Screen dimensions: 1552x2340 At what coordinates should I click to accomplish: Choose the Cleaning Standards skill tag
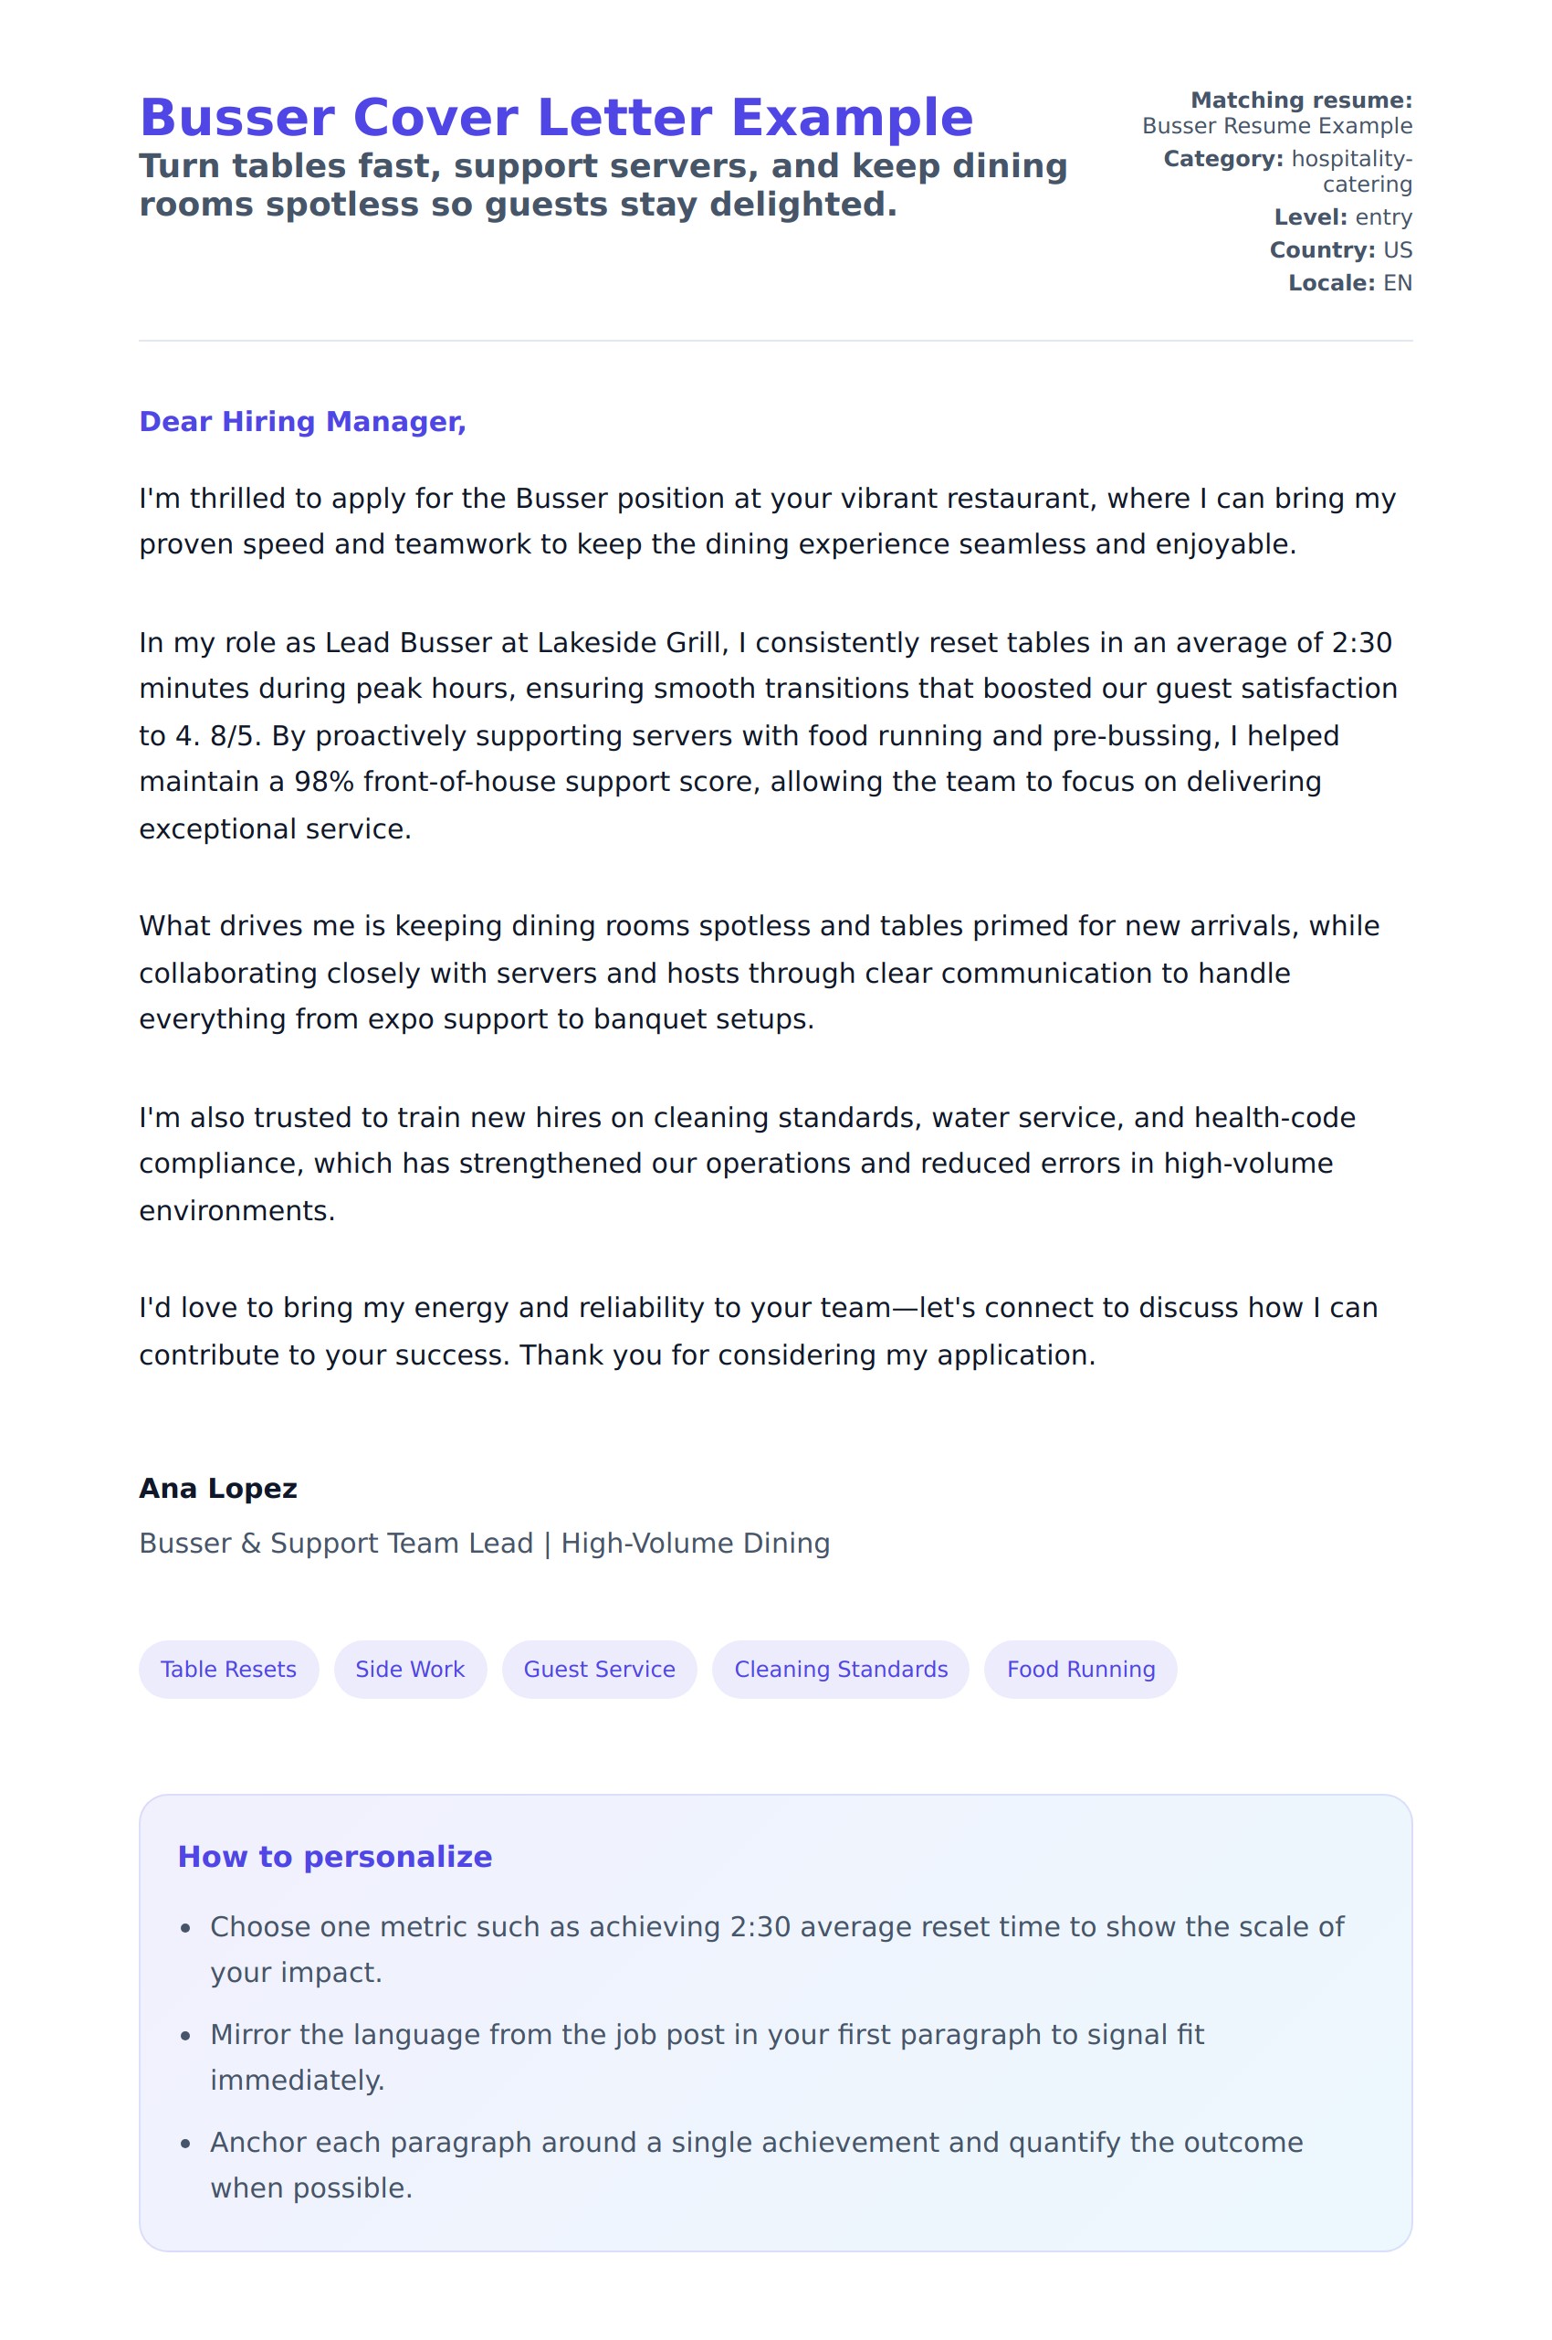[840, 1669]
